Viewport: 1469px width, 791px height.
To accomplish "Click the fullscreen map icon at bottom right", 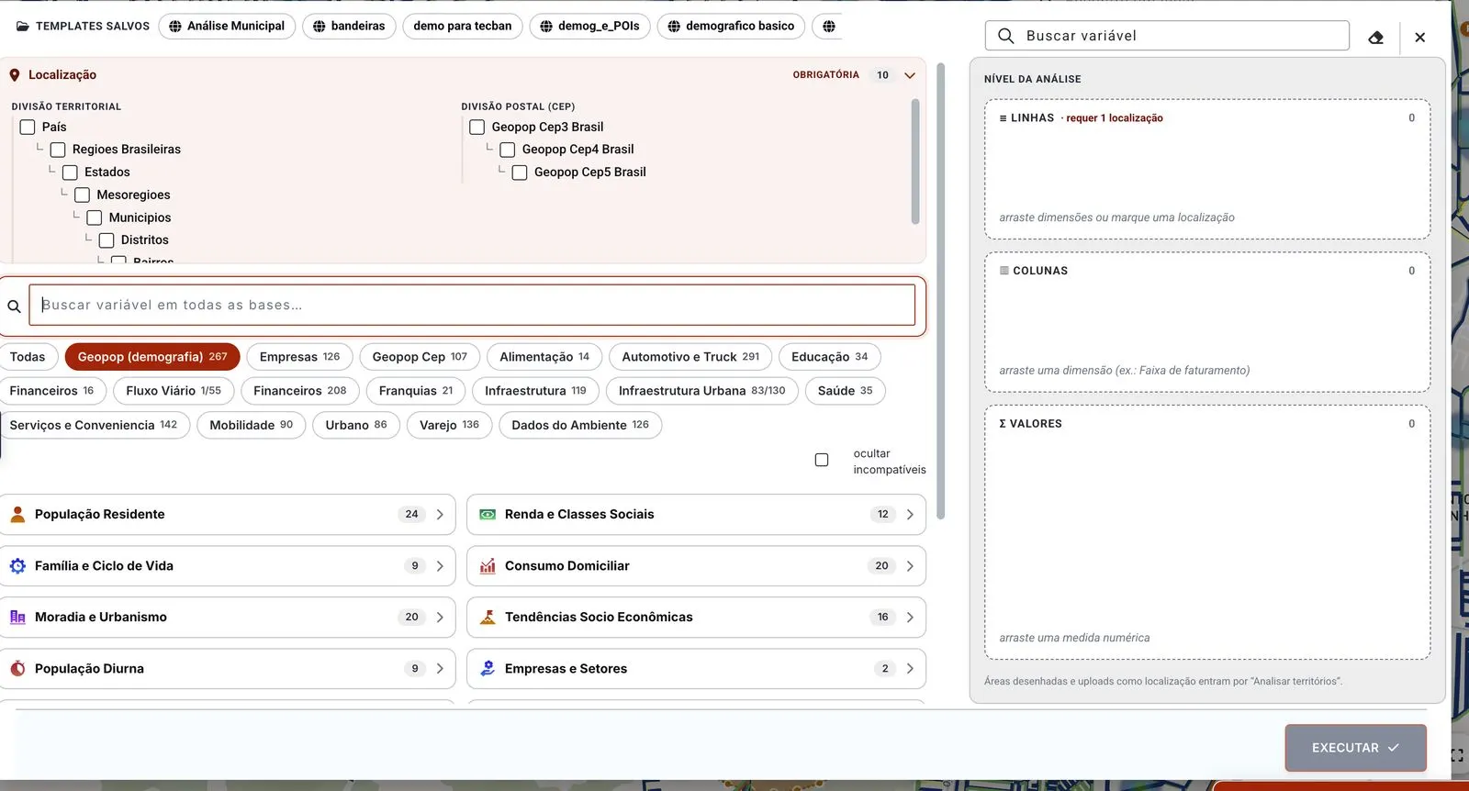I will pyautogui.click(x=1457, y=755).
